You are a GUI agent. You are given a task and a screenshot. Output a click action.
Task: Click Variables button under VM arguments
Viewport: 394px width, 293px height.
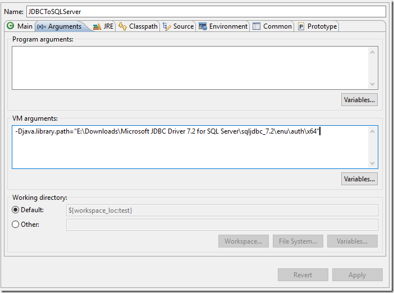point(359,179)
